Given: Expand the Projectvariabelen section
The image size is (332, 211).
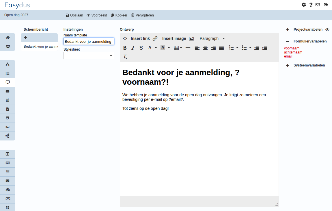Looking at the screenshot, I should tap(288, 30).
